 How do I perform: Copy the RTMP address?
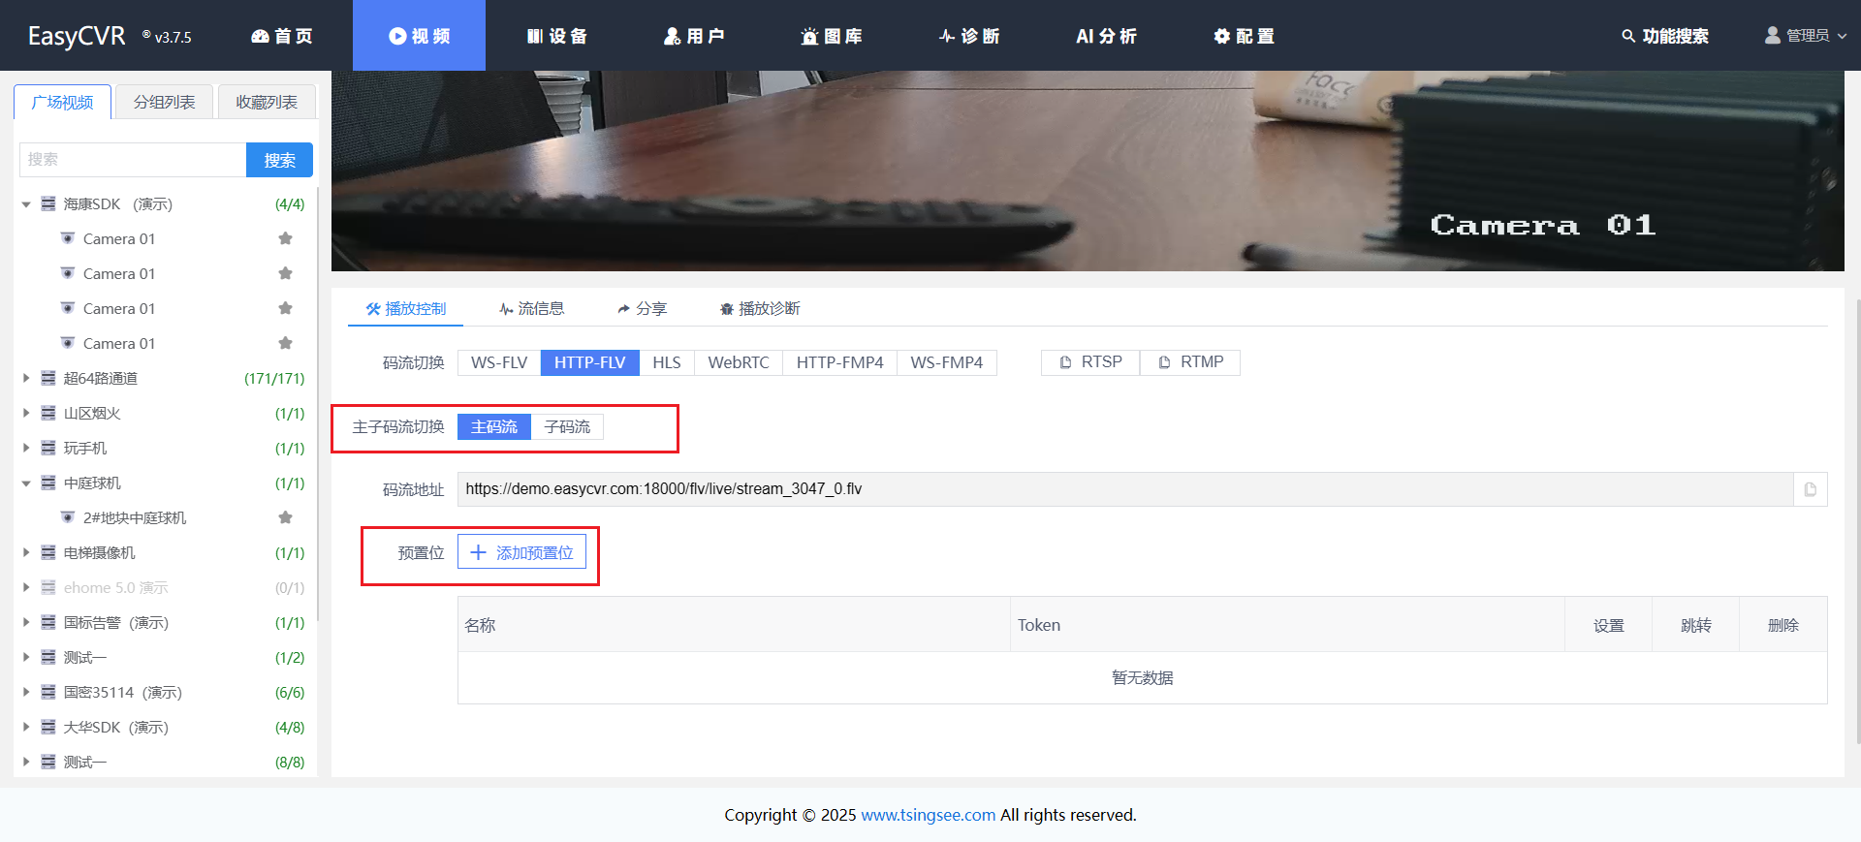pyautogui.click(x=1190, y=362)
